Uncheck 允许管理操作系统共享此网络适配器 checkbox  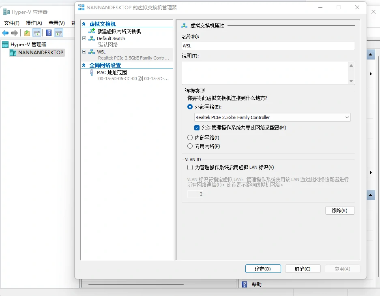197,128
